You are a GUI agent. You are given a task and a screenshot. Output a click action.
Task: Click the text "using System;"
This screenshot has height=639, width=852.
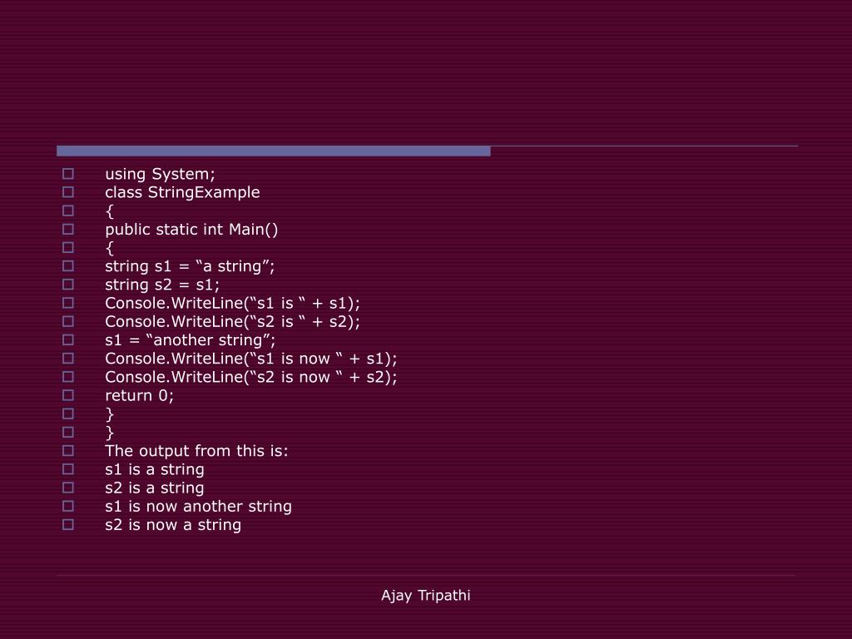(161, 175)
